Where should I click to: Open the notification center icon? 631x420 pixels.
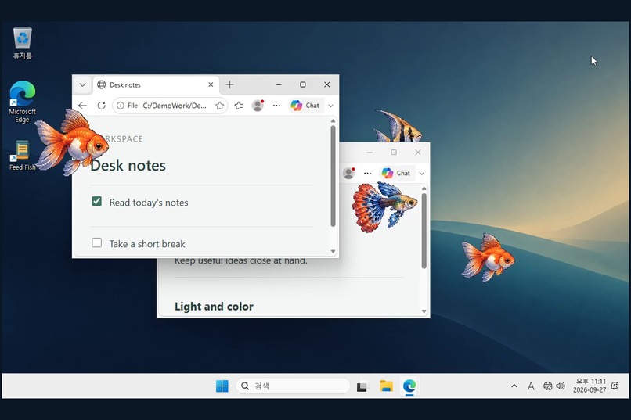(x=615, y=386)
